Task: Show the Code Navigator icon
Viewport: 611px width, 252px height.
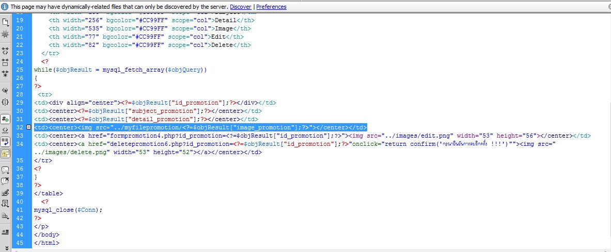Action: (6, 34)
